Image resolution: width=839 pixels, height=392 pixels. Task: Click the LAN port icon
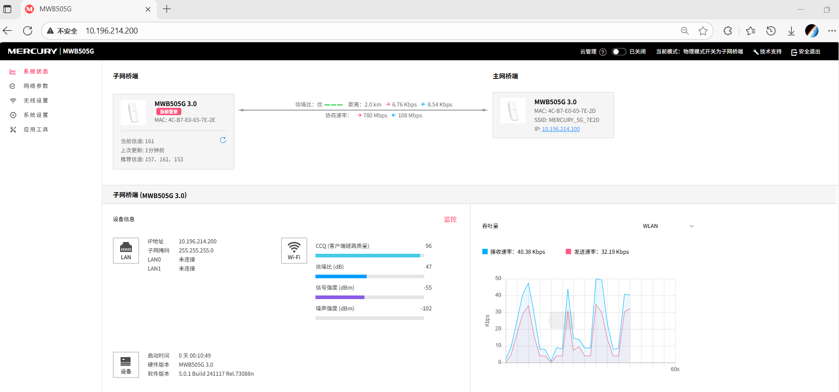pyautogui.click(x=126, y=251)
